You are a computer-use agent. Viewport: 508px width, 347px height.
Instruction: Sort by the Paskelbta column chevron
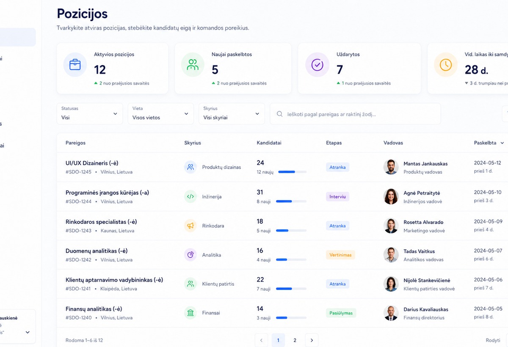[502, 143]
